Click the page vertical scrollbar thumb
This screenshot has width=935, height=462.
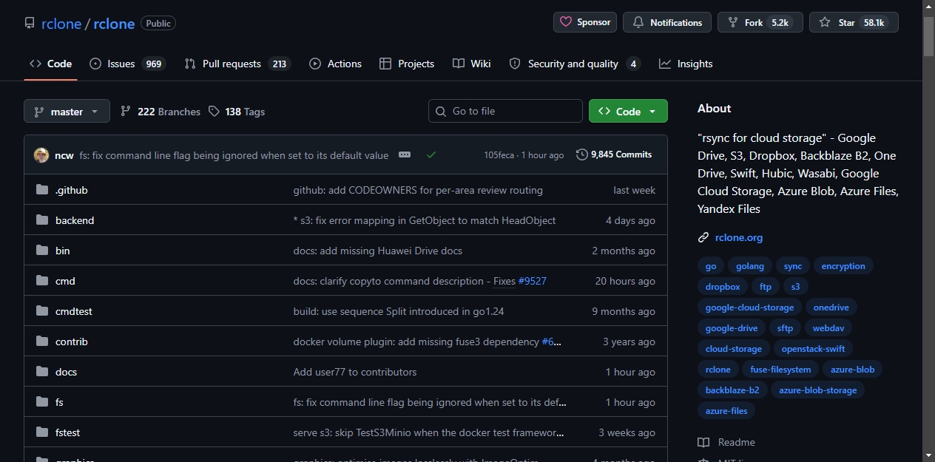tap(928, 35)
